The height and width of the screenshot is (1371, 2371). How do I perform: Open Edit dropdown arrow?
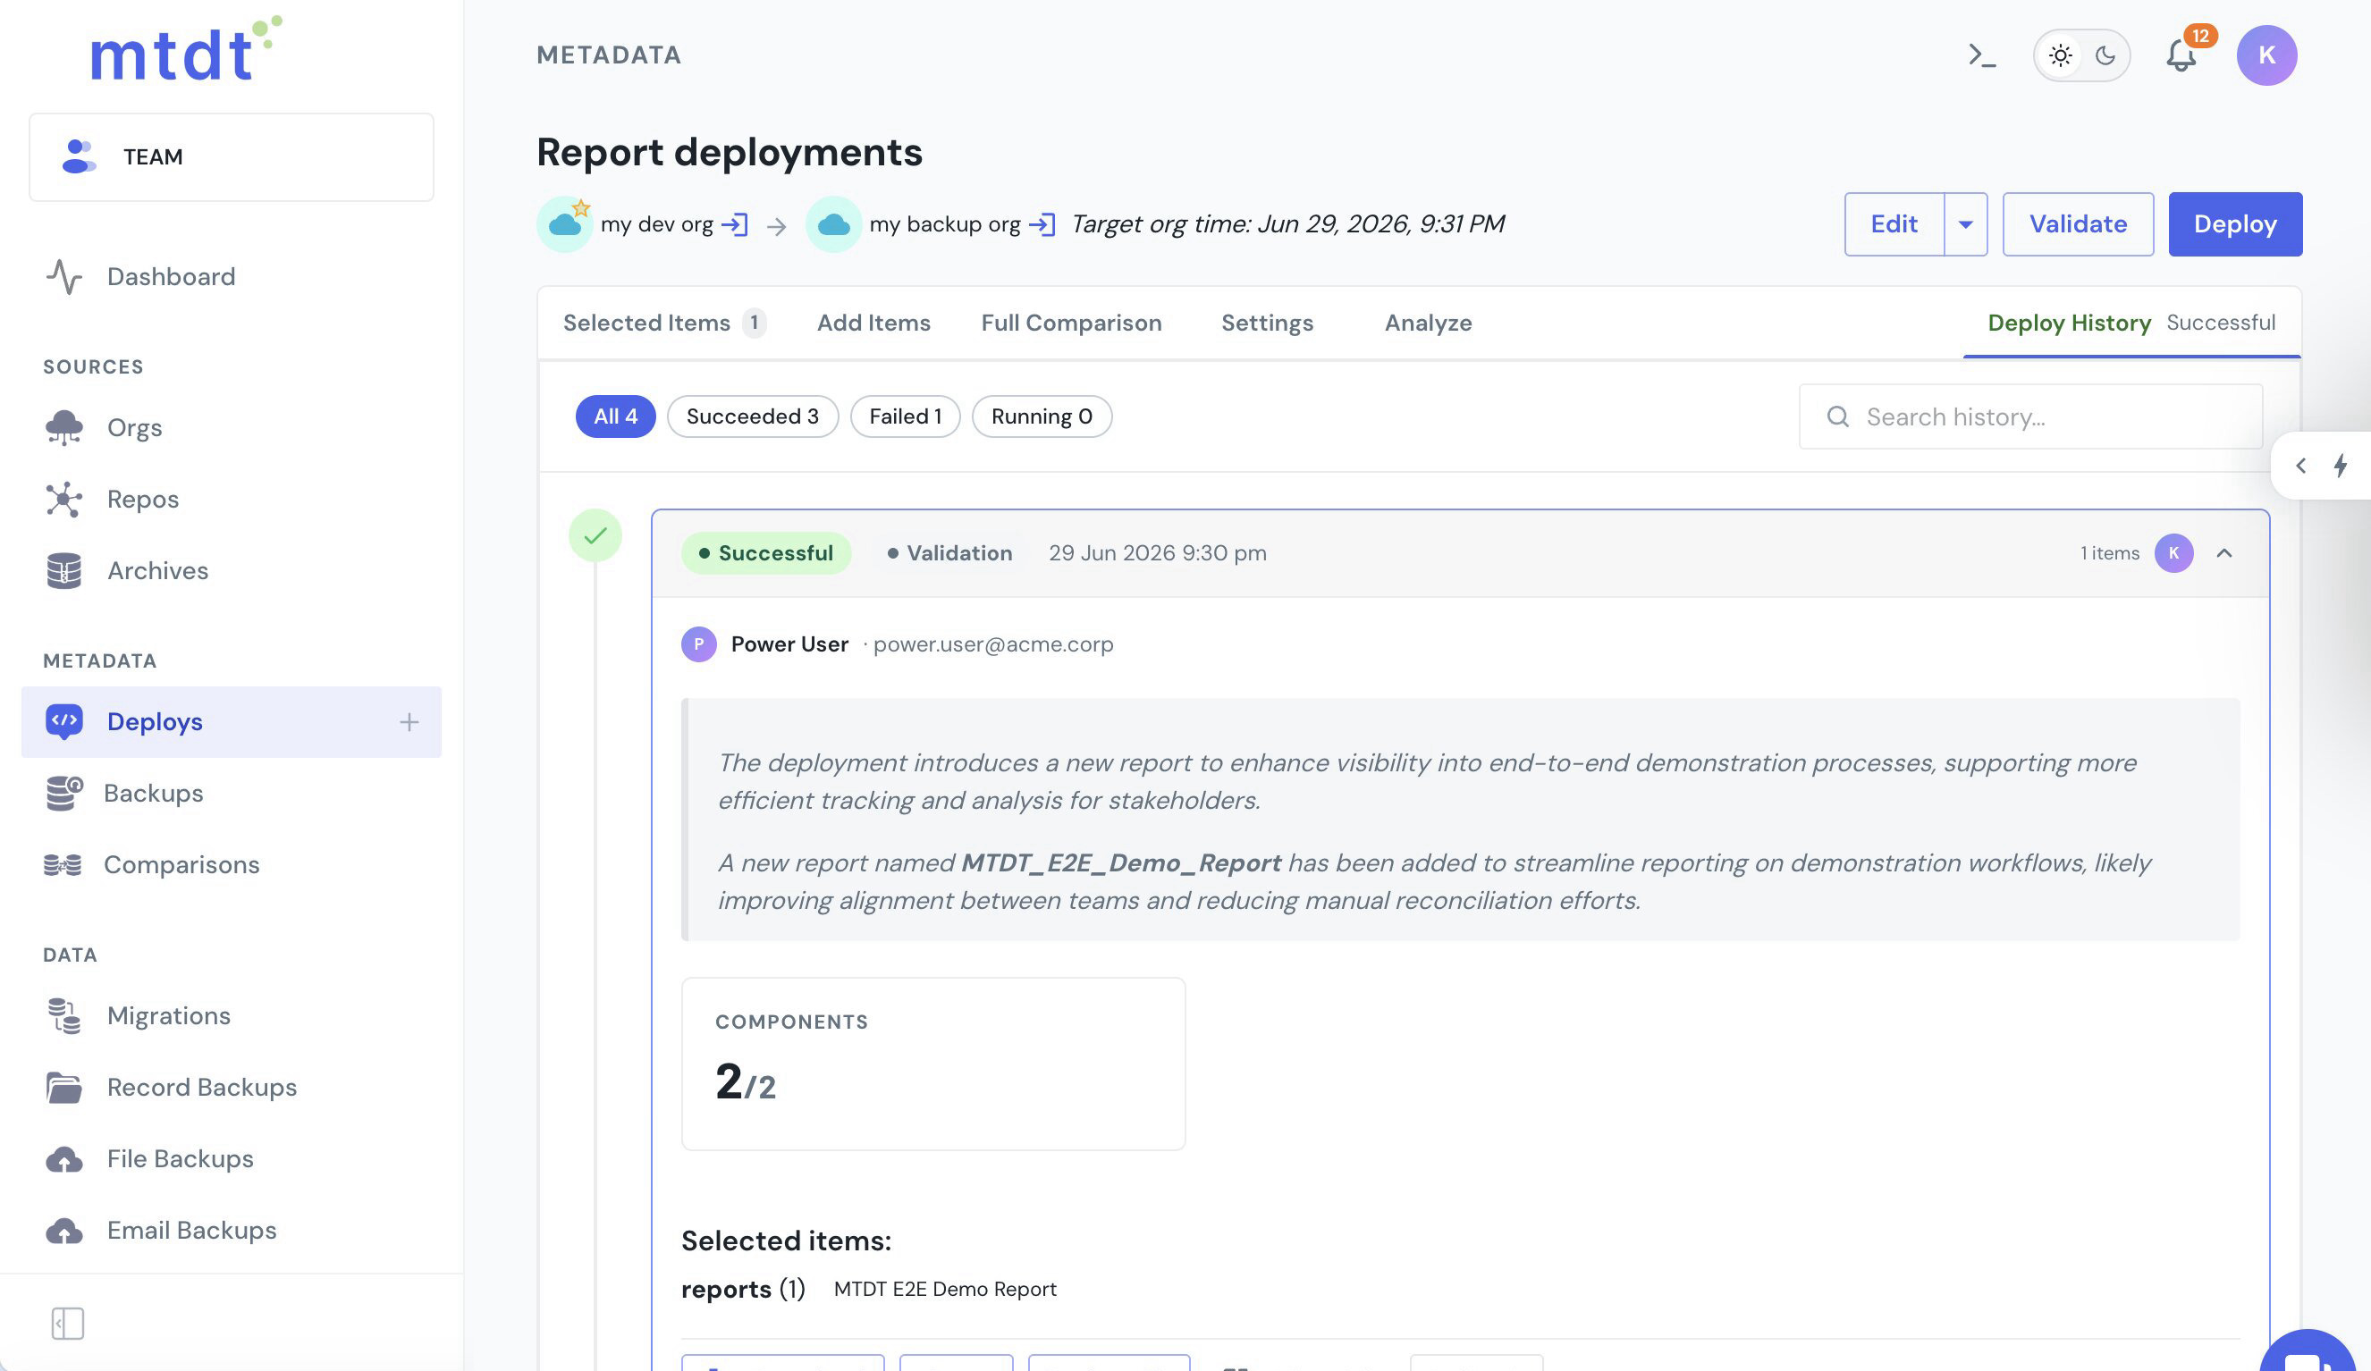(1965, 223)
